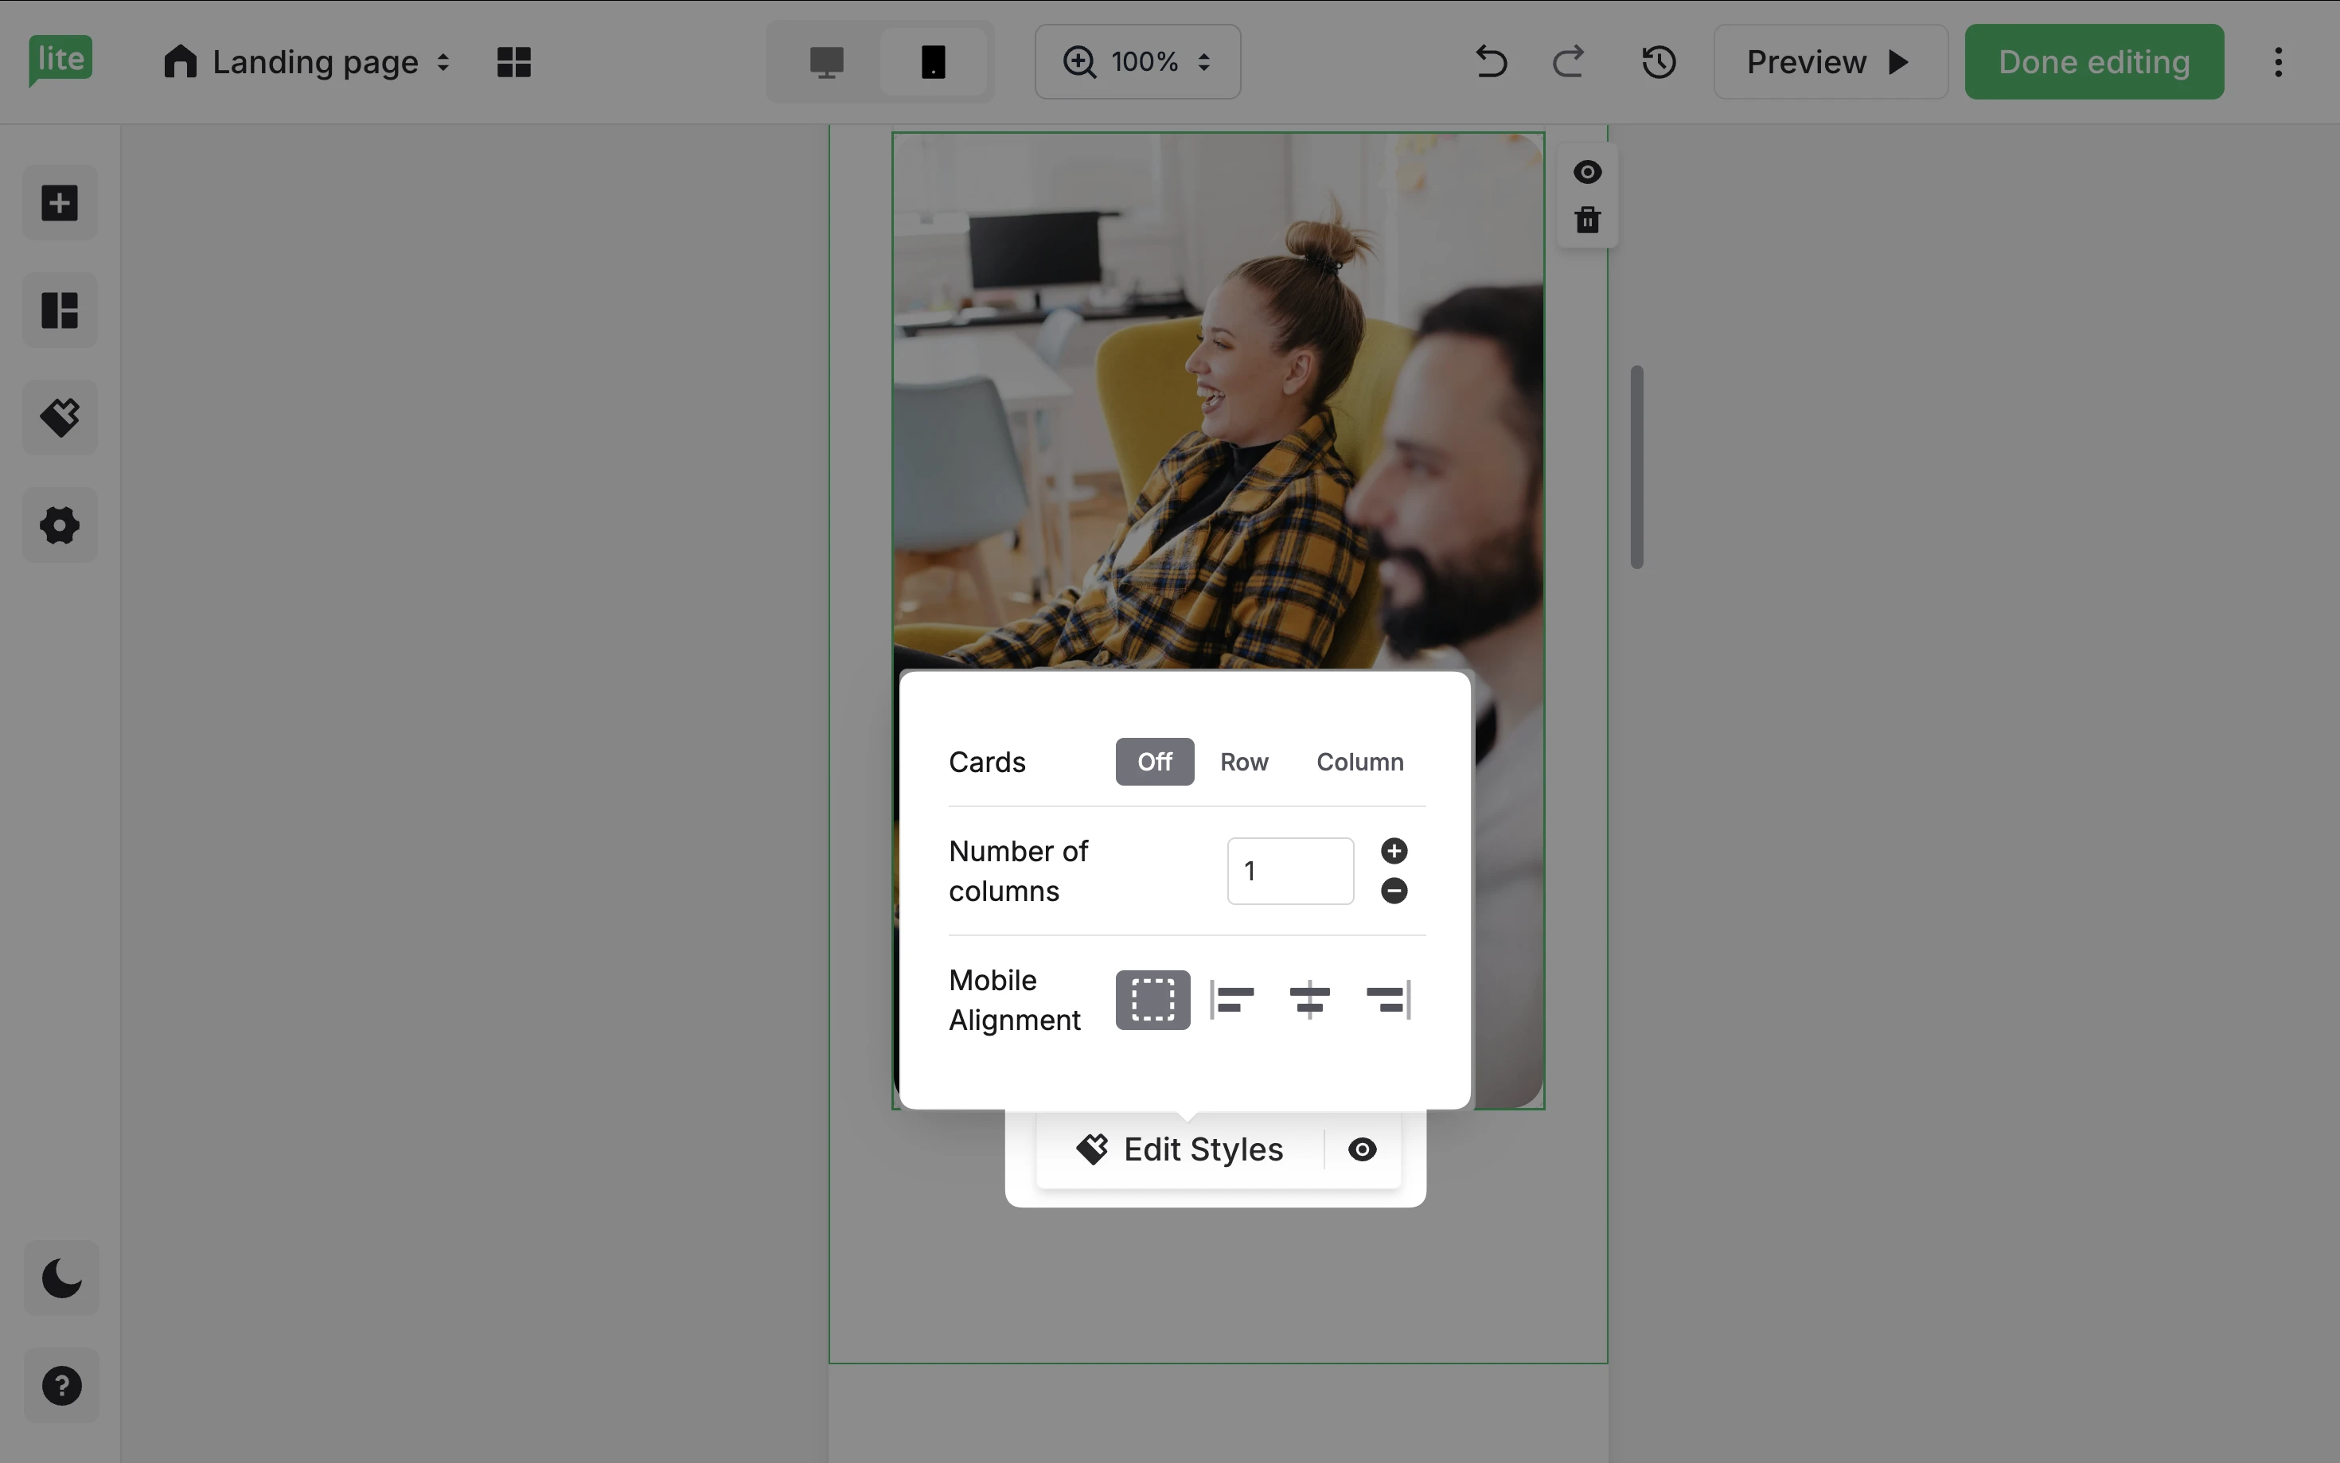Increase the number of columns
Viewport: 2340px width, 1463px height.
1394,852
